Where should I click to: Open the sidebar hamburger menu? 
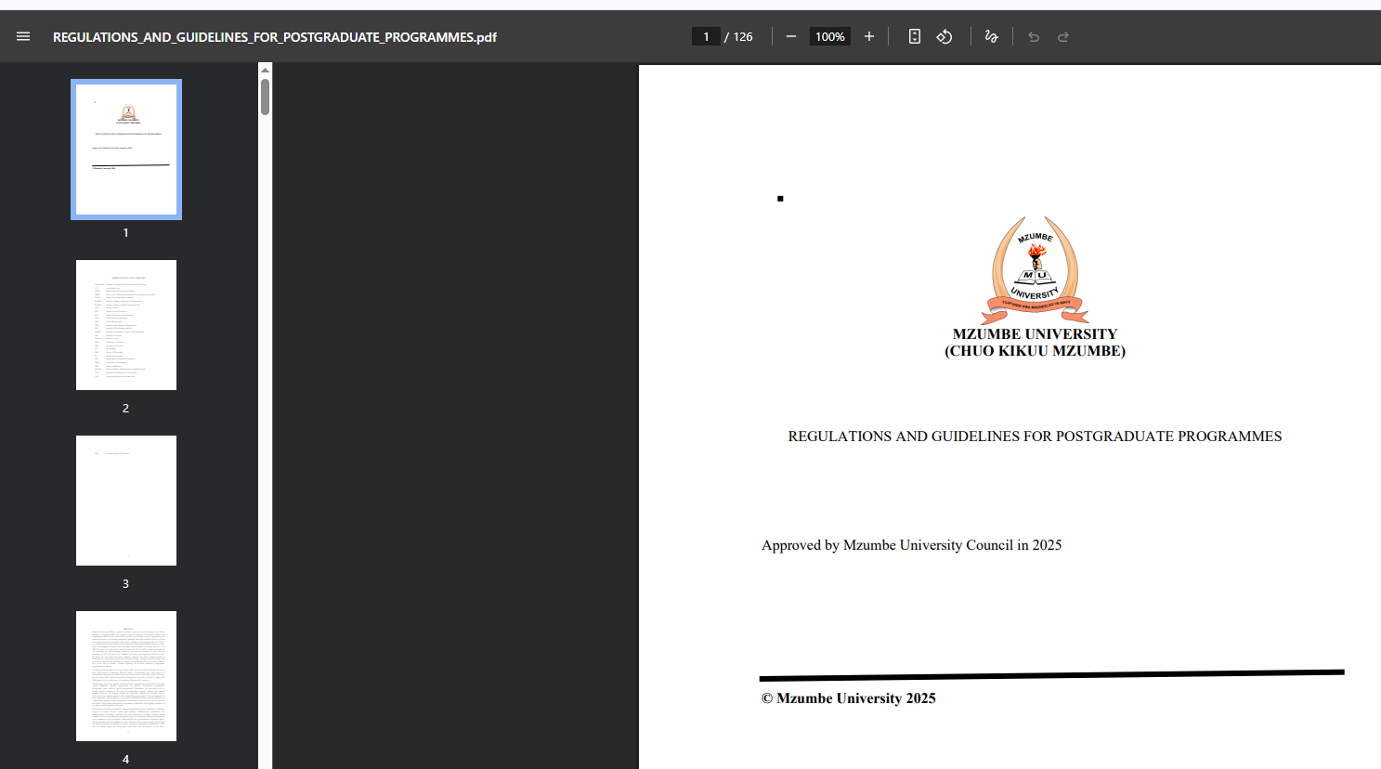pyautogui.click(x=22, y=36)
